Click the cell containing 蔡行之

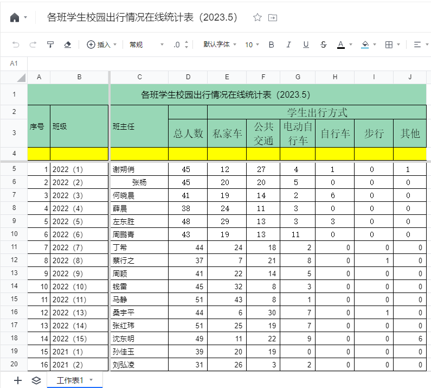(x=139, y=260)
